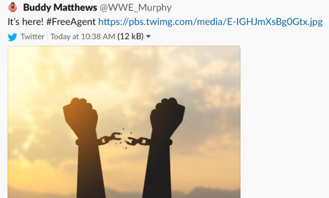
Task: Click Buddy Matthews' profile avatar
Action: (x=13, y=7)
